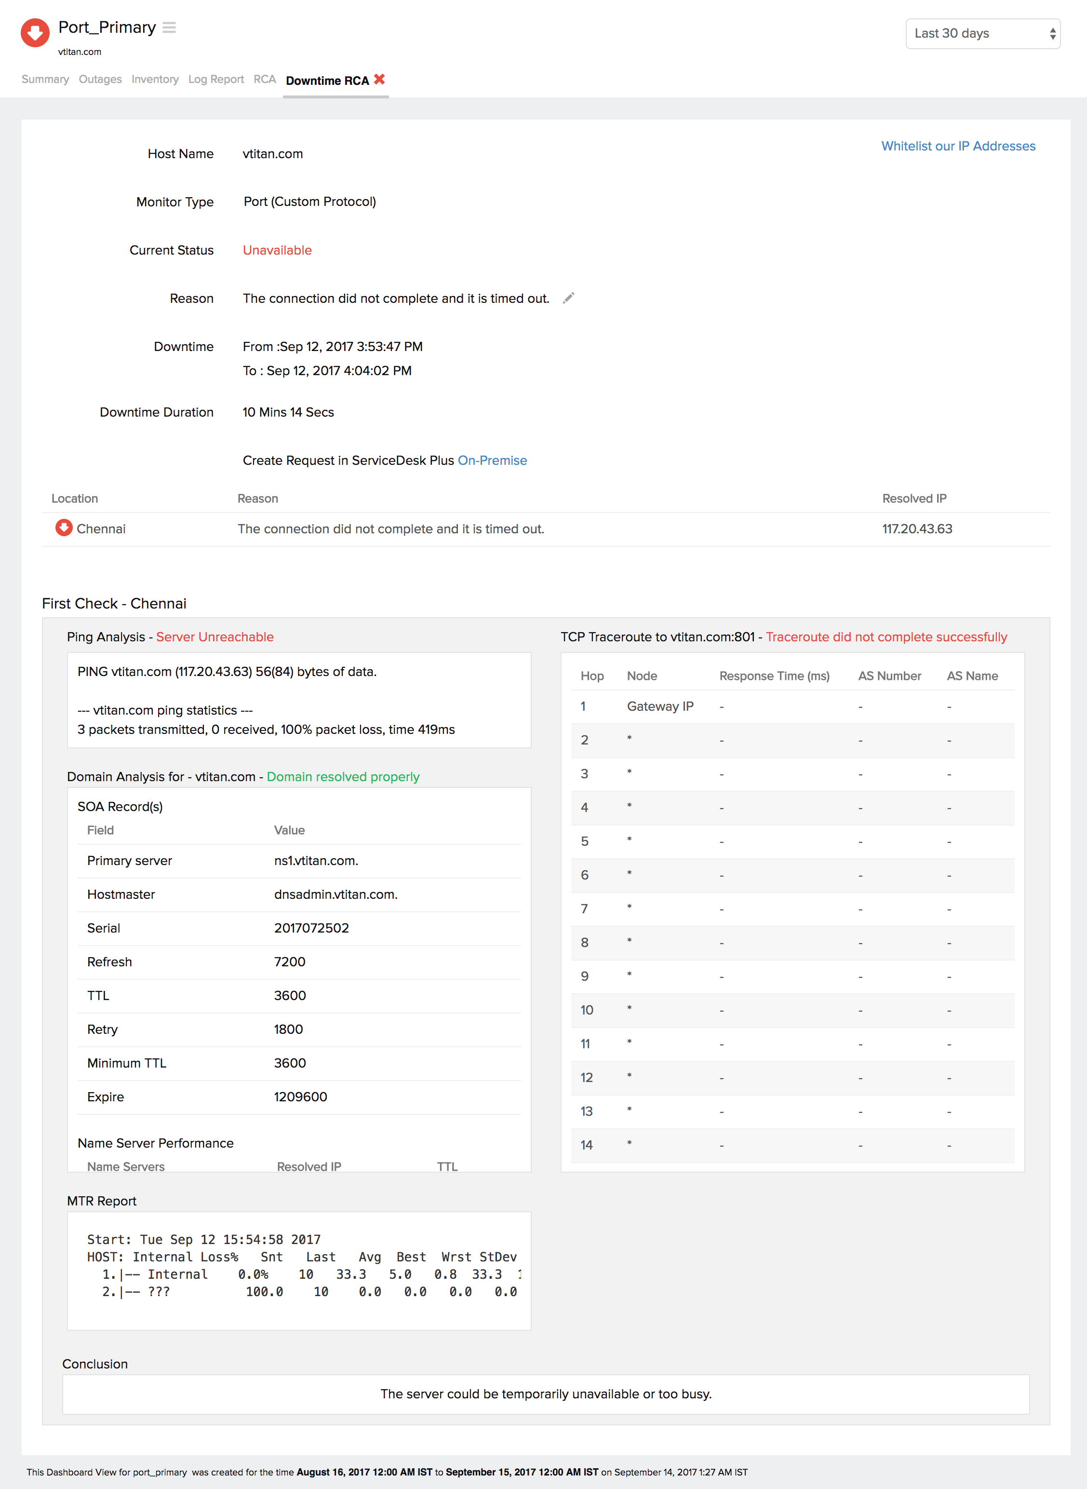This screenshot has height=1489, width=1087.
Task: Click the Response Time (ms) column header
Action: pos(774,676)
